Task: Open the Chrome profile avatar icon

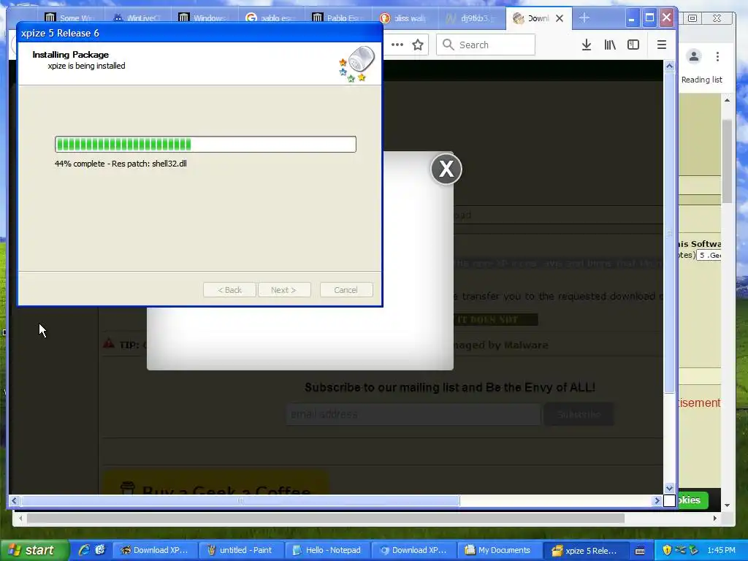Action: 694,56
